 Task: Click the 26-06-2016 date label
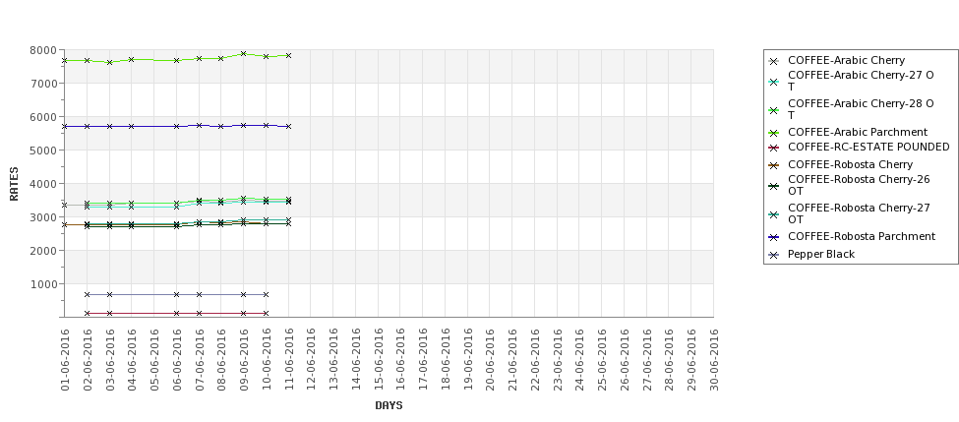[625, 360]
